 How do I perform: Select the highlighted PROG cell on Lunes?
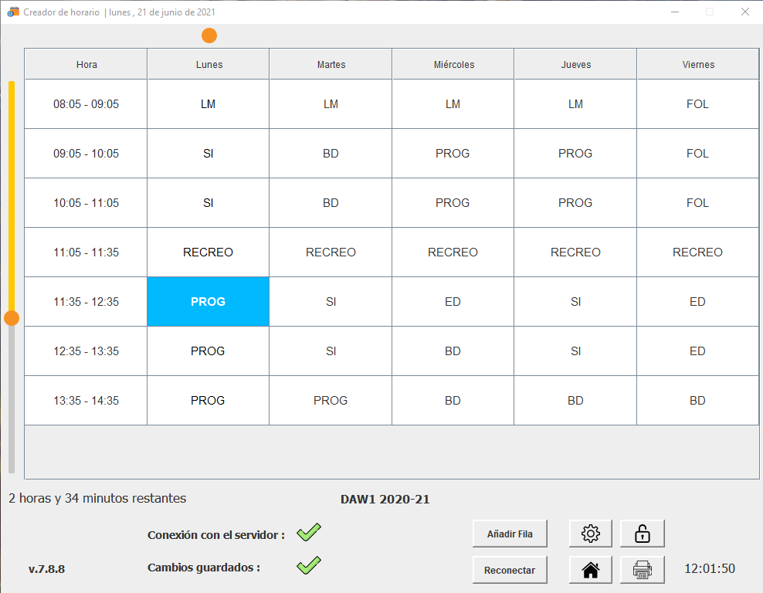point(209,302)
